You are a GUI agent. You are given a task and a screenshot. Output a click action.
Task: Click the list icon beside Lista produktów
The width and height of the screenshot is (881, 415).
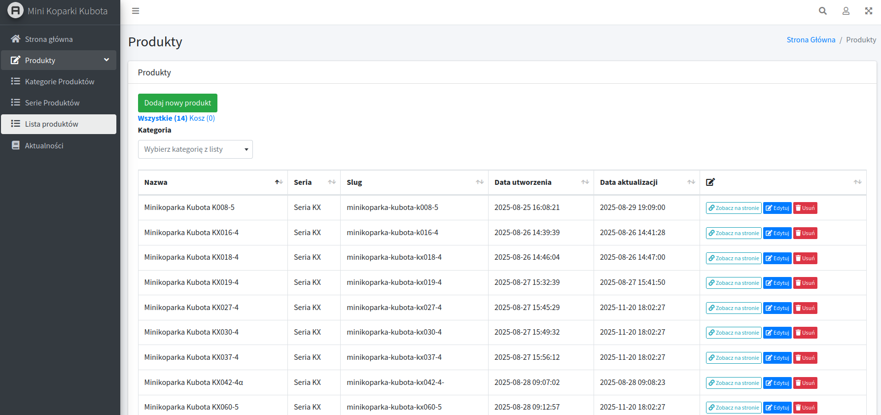click(16, 124)
